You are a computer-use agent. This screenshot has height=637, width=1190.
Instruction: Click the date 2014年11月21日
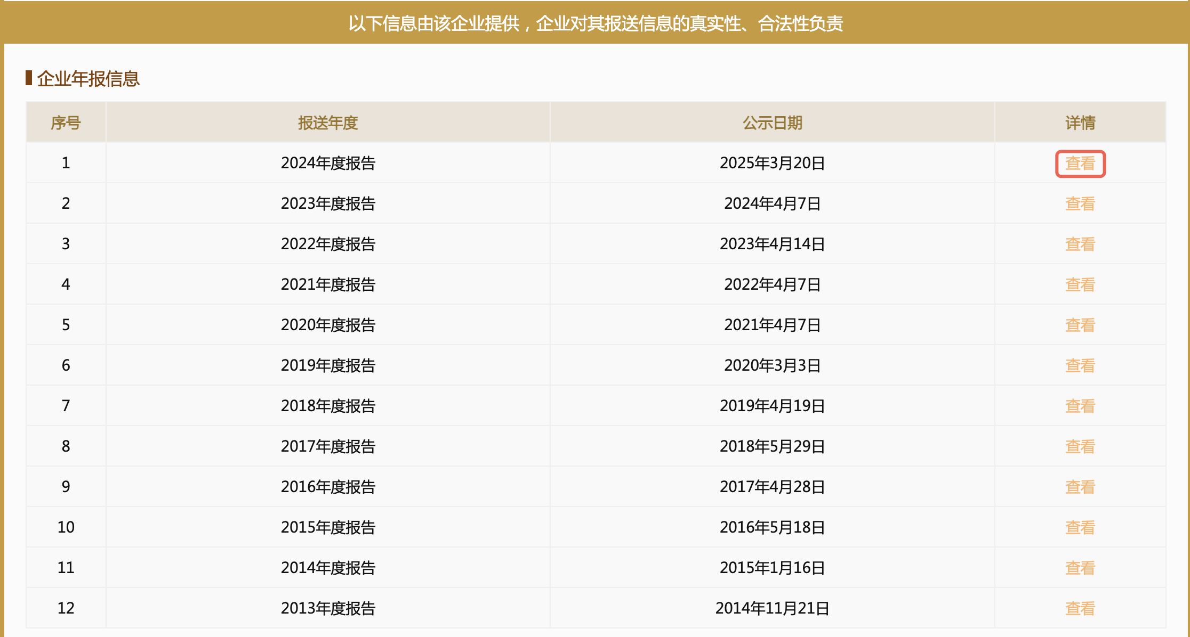point(773,608)
